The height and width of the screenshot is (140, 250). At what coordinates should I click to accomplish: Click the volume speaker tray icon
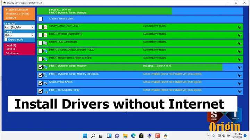point(224,136)
